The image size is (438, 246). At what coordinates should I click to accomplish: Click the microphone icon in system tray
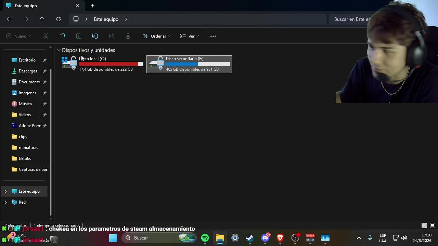(x=370, y=238)
